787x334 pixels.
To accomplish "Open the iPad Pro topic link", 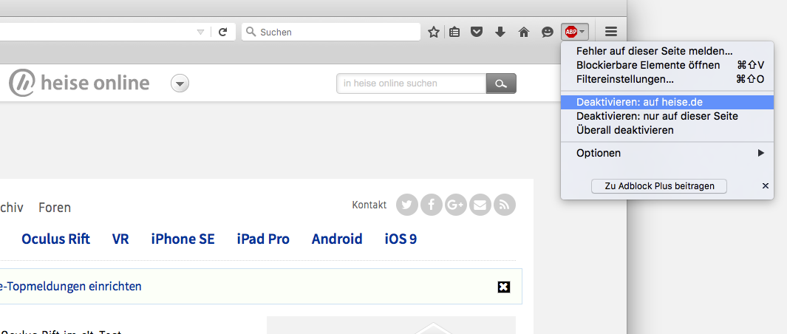I will click(x=263, y=239).
